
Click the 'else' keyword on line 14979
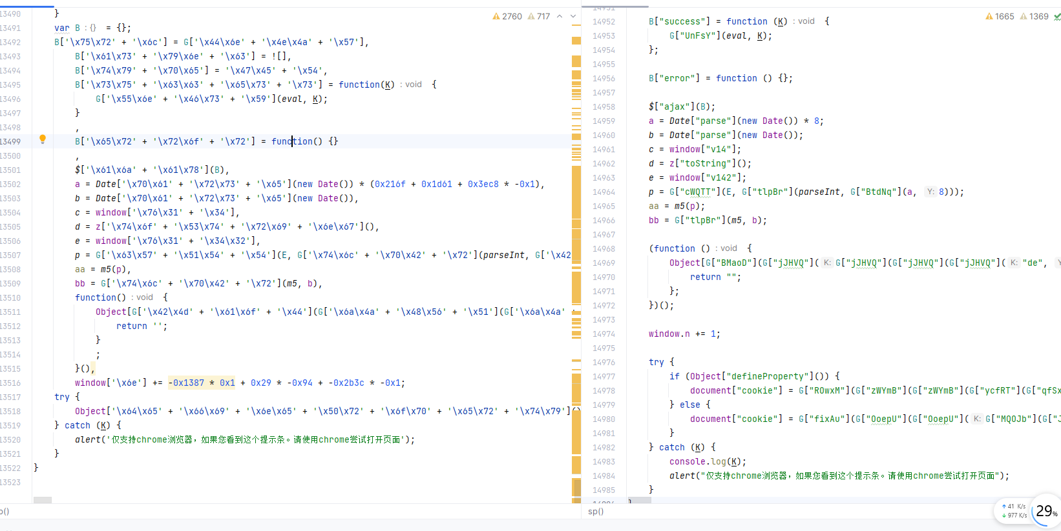689,405
